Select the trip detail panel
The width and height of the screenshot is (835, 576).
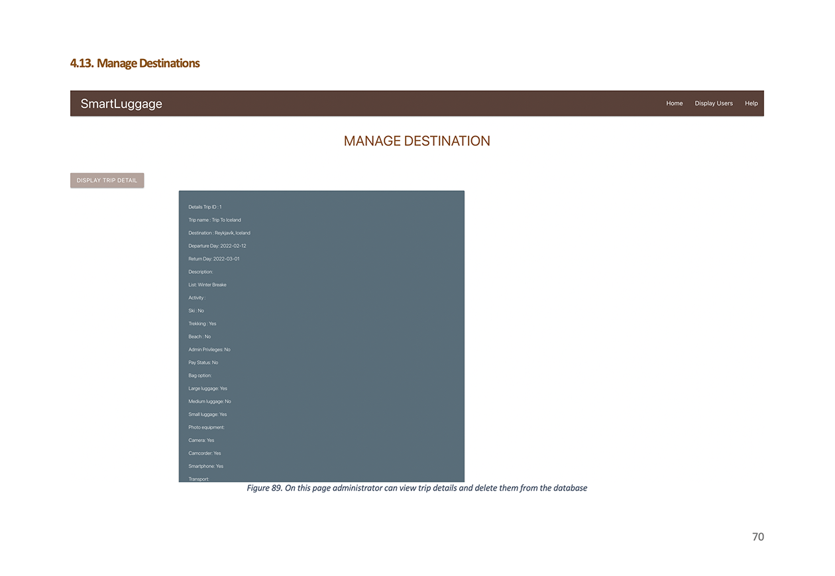click(x=321, y=335)
